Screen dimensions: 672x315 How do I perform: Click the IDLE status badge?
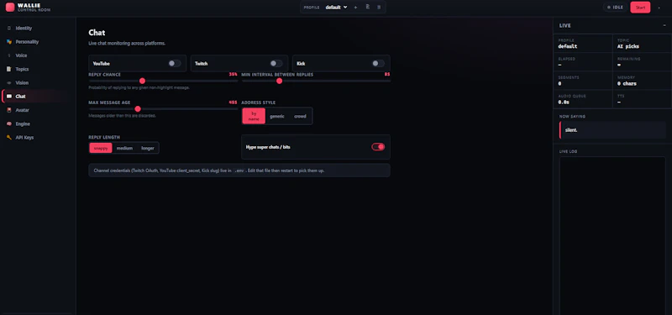pyautogui.click(x=615, y=8)
